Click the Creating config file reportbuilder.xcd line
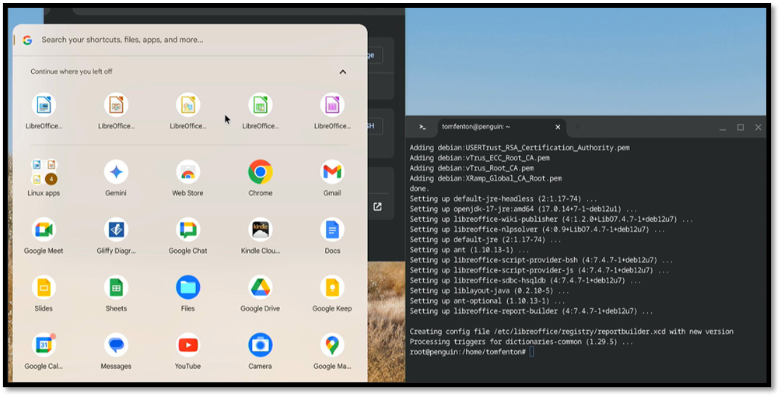 (571, 332)
